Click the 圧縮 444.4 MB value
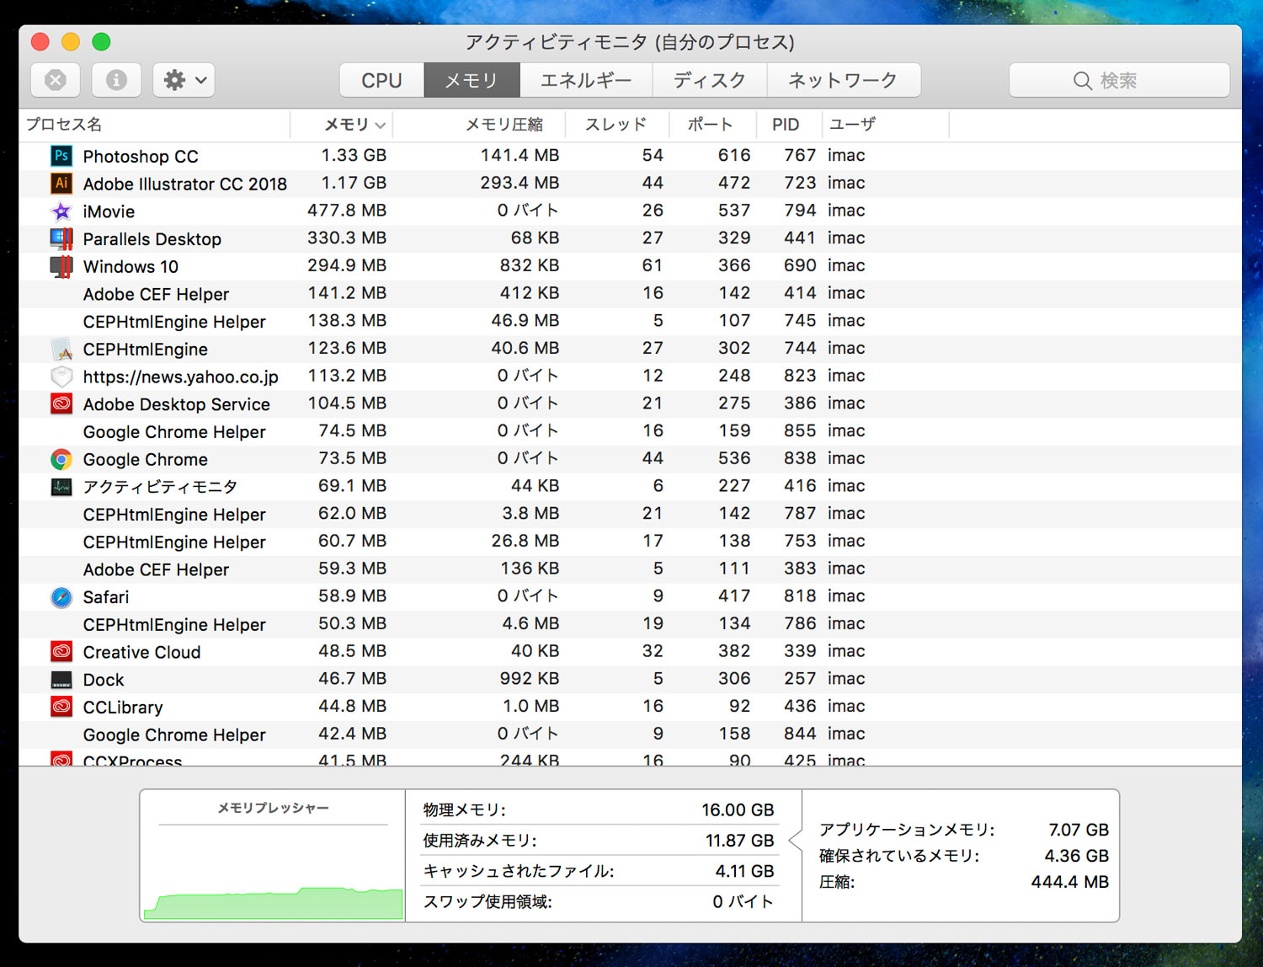Screen dimensions: 1263x967 pos(1070,882)
